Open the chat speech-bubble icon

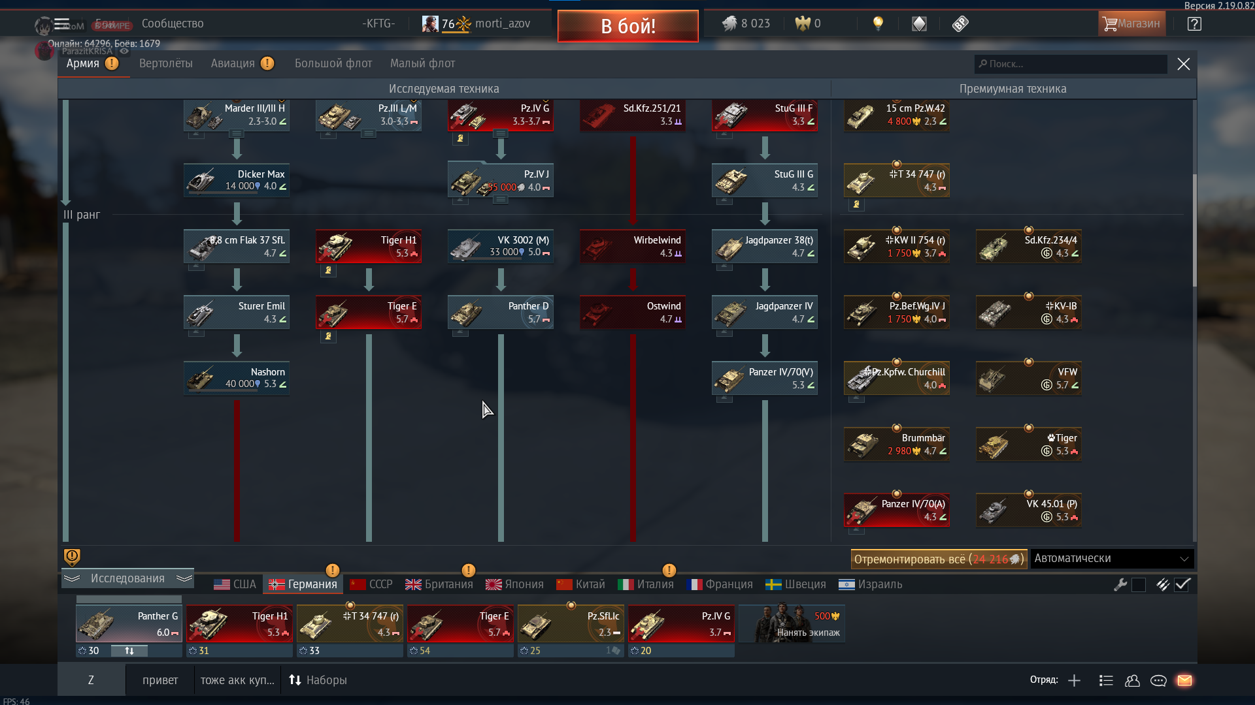[x=1158, y=680]
